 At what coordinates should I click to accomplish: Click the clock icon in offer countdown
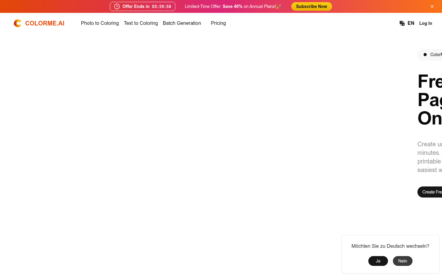click(117, 6)
